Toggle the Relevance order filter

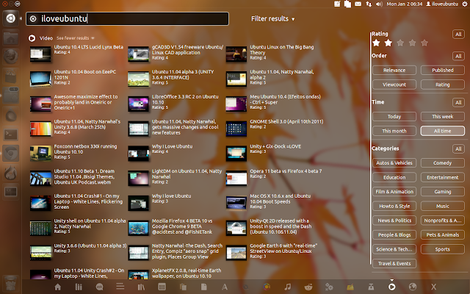(x=394, y=71)
